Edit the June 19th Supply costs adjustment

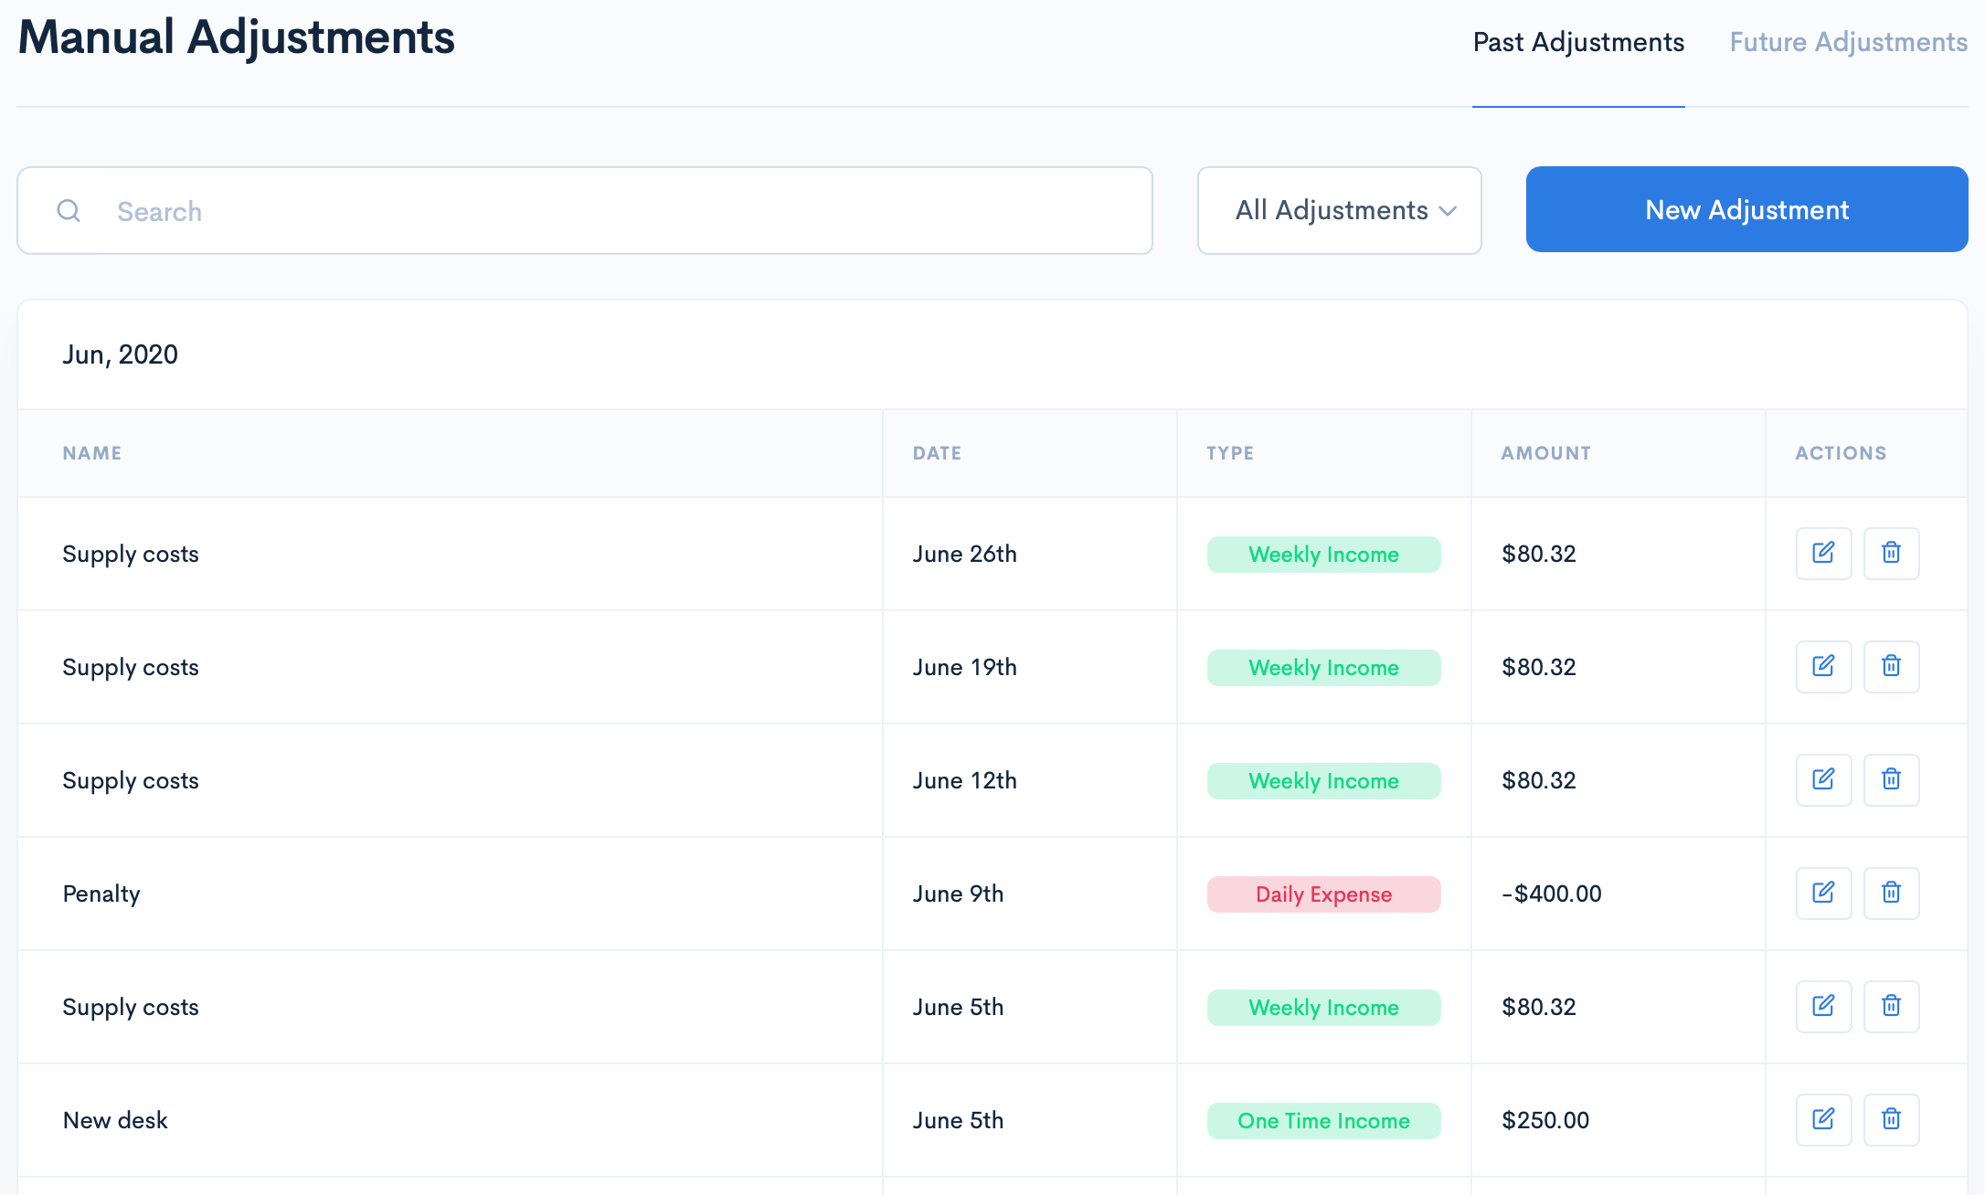click(x=1823, y=666)
